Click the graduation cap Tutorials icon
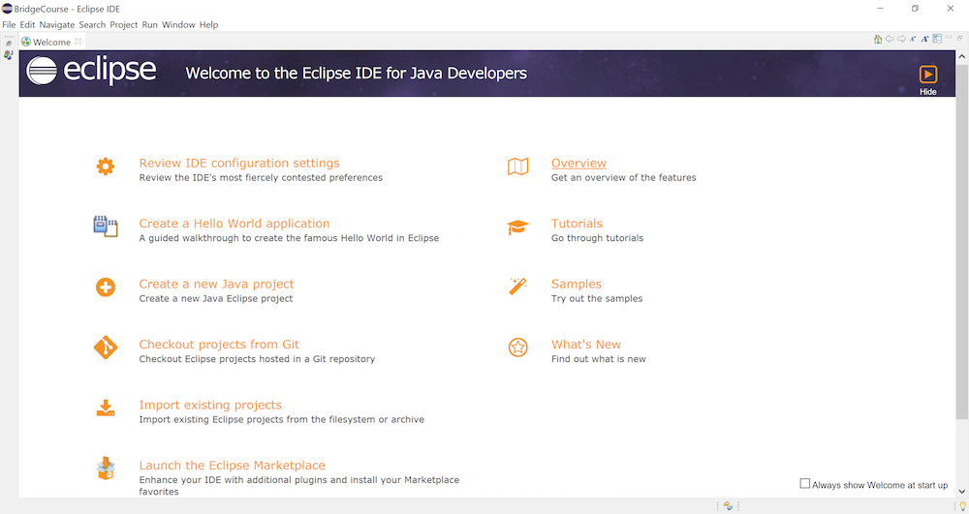This screenshot has height=514, width=969. (x=517, y=227)
